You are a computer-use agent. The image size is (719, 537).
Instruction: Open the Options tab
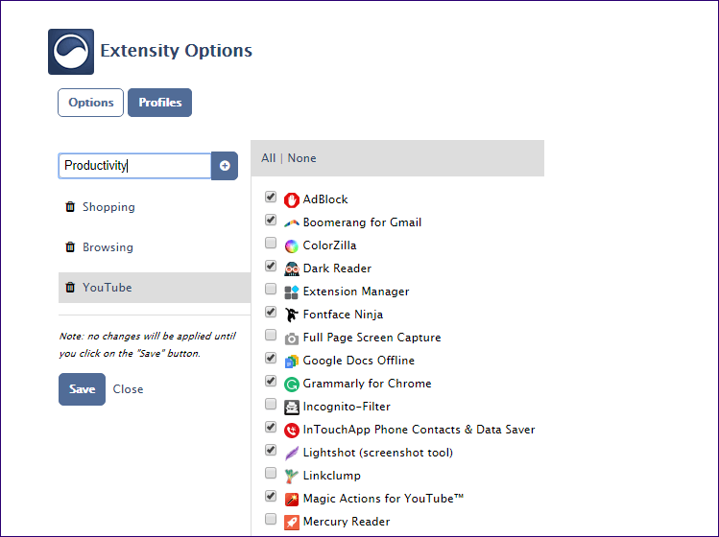point(91,103)
